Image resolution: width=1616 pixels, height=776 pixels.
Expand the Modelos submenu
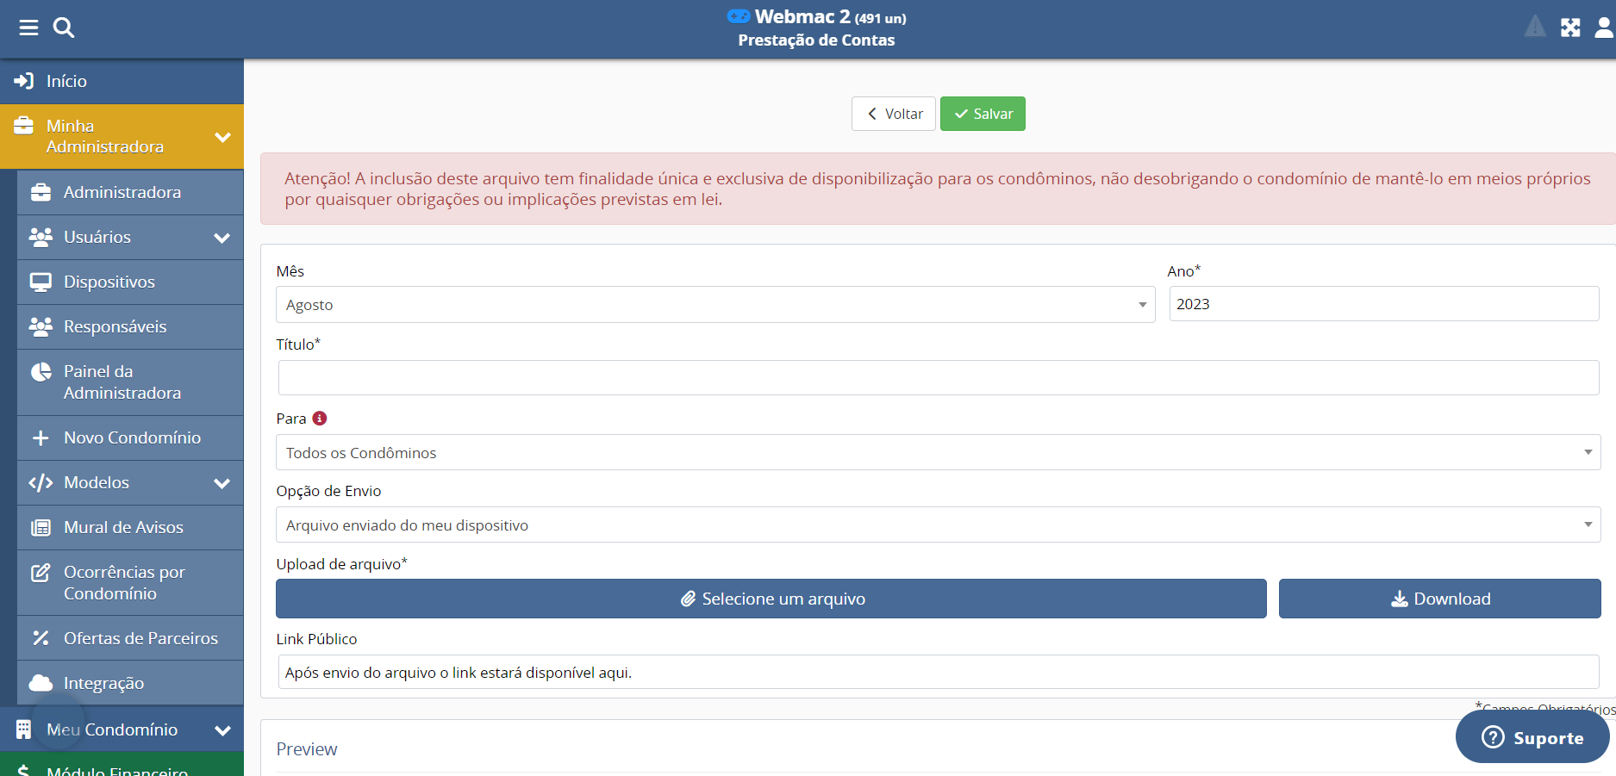click(221, 483)
